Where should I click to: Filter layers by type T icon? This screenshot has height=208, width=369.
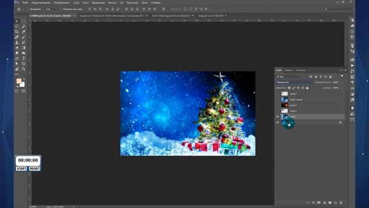(321, 77)
